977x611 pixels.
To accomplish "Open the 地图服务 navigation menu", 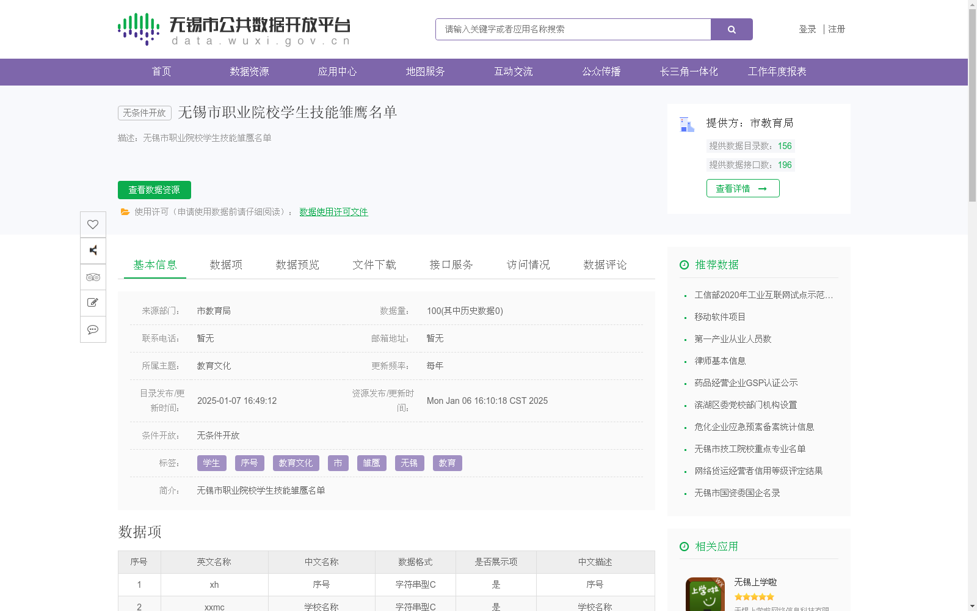I will point(426,72).
